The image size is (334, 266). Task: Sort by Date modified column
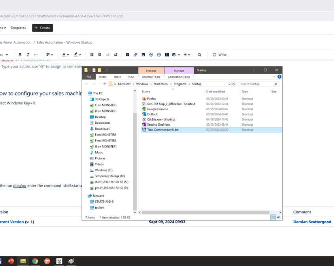(215, 92)
